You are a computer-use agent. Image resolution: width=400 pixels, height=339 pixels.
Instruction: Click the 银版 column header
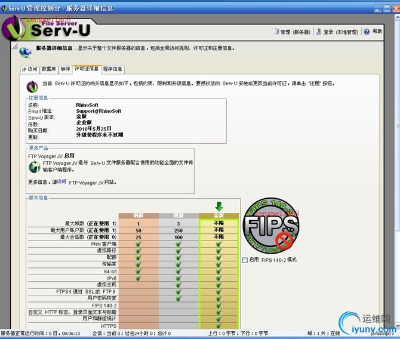point(179,215)
